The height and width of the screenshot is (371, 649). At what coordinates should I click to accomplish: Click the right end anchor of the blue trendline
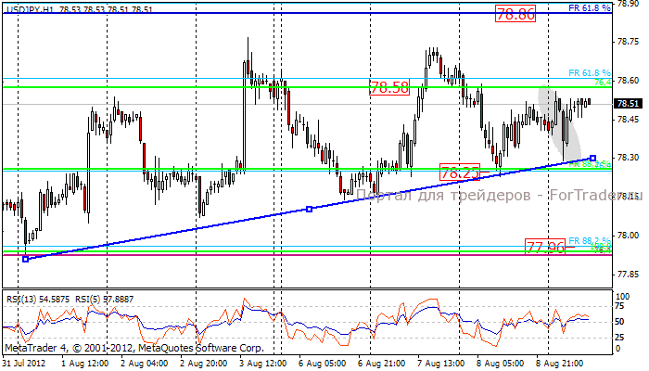592,159
